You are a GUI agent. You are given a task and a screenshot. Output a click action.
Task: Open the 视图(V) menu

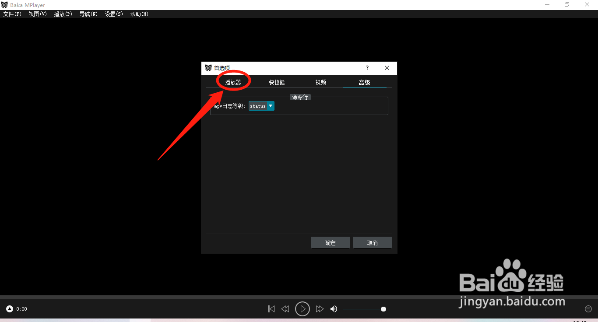38,14
